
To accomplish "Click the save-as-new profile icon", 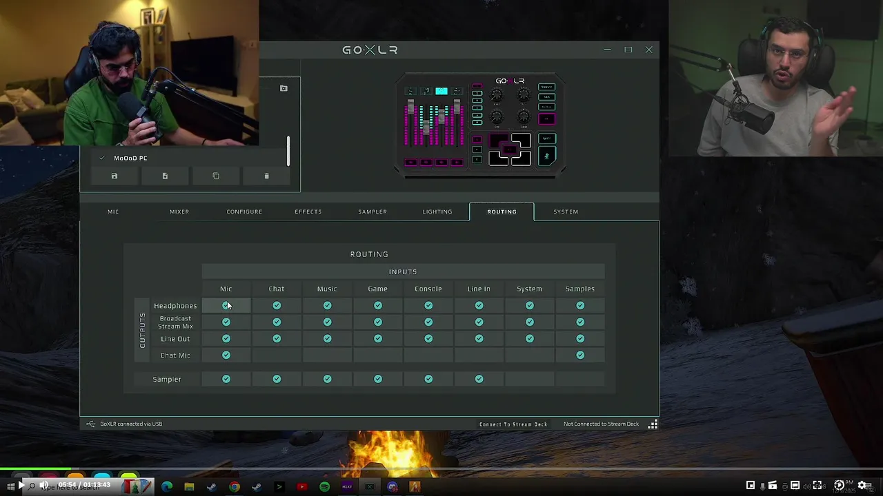I will (165, 176).
